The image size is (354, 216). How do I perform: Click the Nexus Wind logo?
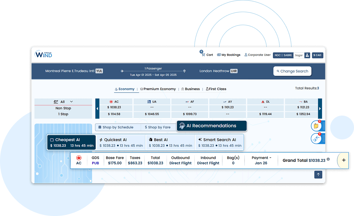tap(43, 55)
